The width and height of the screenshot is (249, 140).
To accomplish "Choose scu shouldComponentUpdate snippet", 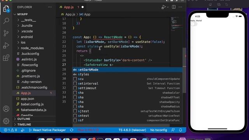I will 127,79.
